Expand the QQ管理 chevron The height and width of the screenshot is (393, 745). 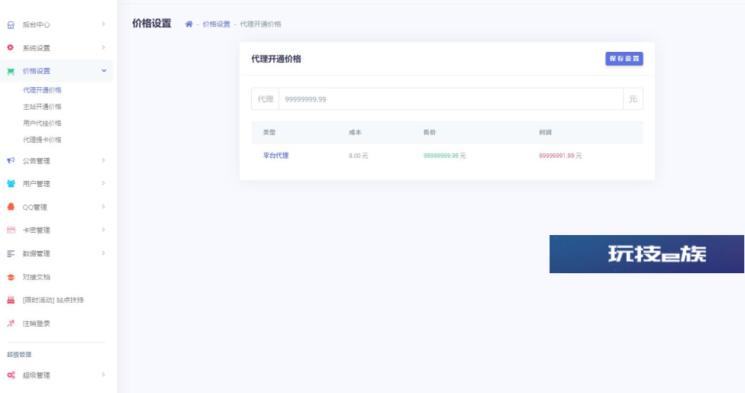coord(103,207)
